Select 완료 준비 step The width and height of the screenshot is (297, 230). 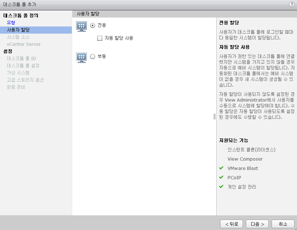click(x=16, y=87)
